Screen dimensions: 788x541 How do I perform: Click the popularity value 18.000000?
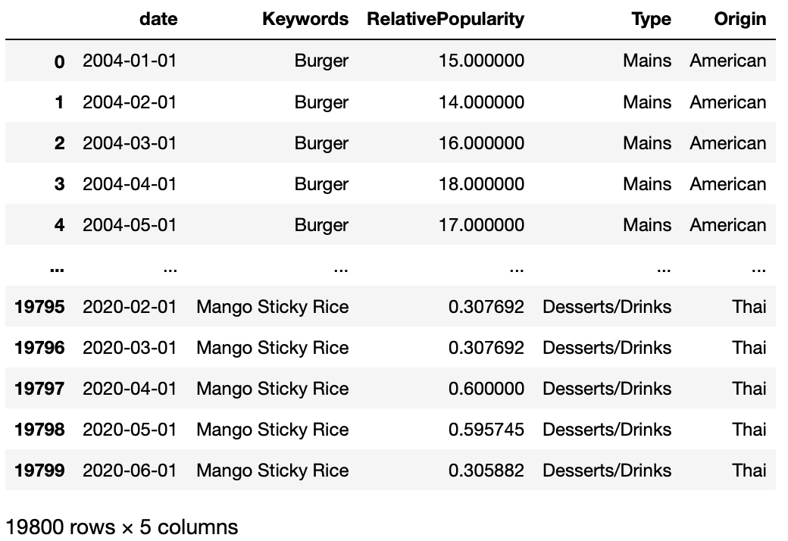point(481,184)
